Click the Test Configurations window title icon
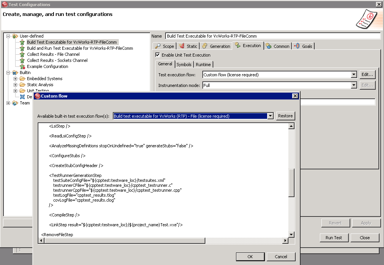384x265 pixels. [5, 5]
